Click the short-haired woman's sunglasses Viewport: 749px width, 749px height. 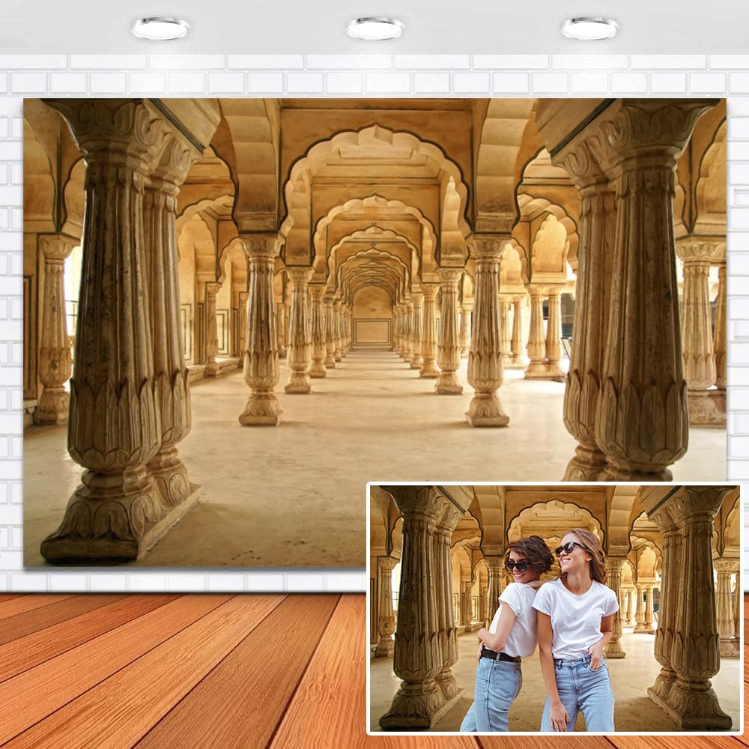pos(517,565)
